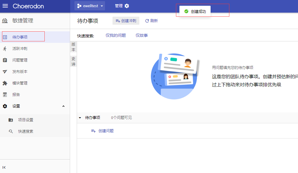Click the green success check icon
The height and width of the screenshot is (173, 298).
click(x=186, y=11)
